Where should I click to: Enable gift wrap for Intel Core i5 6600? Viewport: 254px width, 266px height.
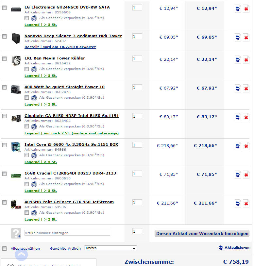26,155
